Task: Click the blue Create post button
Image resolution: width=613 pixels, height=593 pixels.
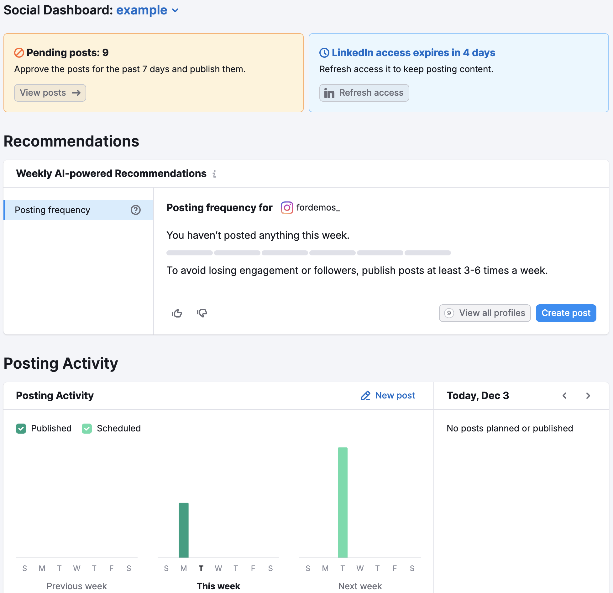Action: pos(566,313)
